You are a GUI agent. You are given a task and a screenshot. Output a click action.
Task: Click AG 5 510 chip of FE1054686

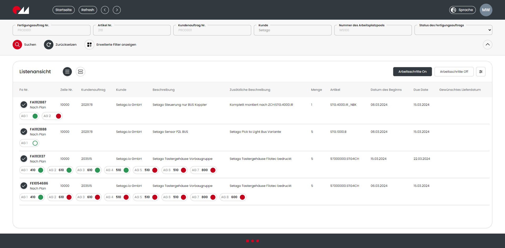pos(146,197)
